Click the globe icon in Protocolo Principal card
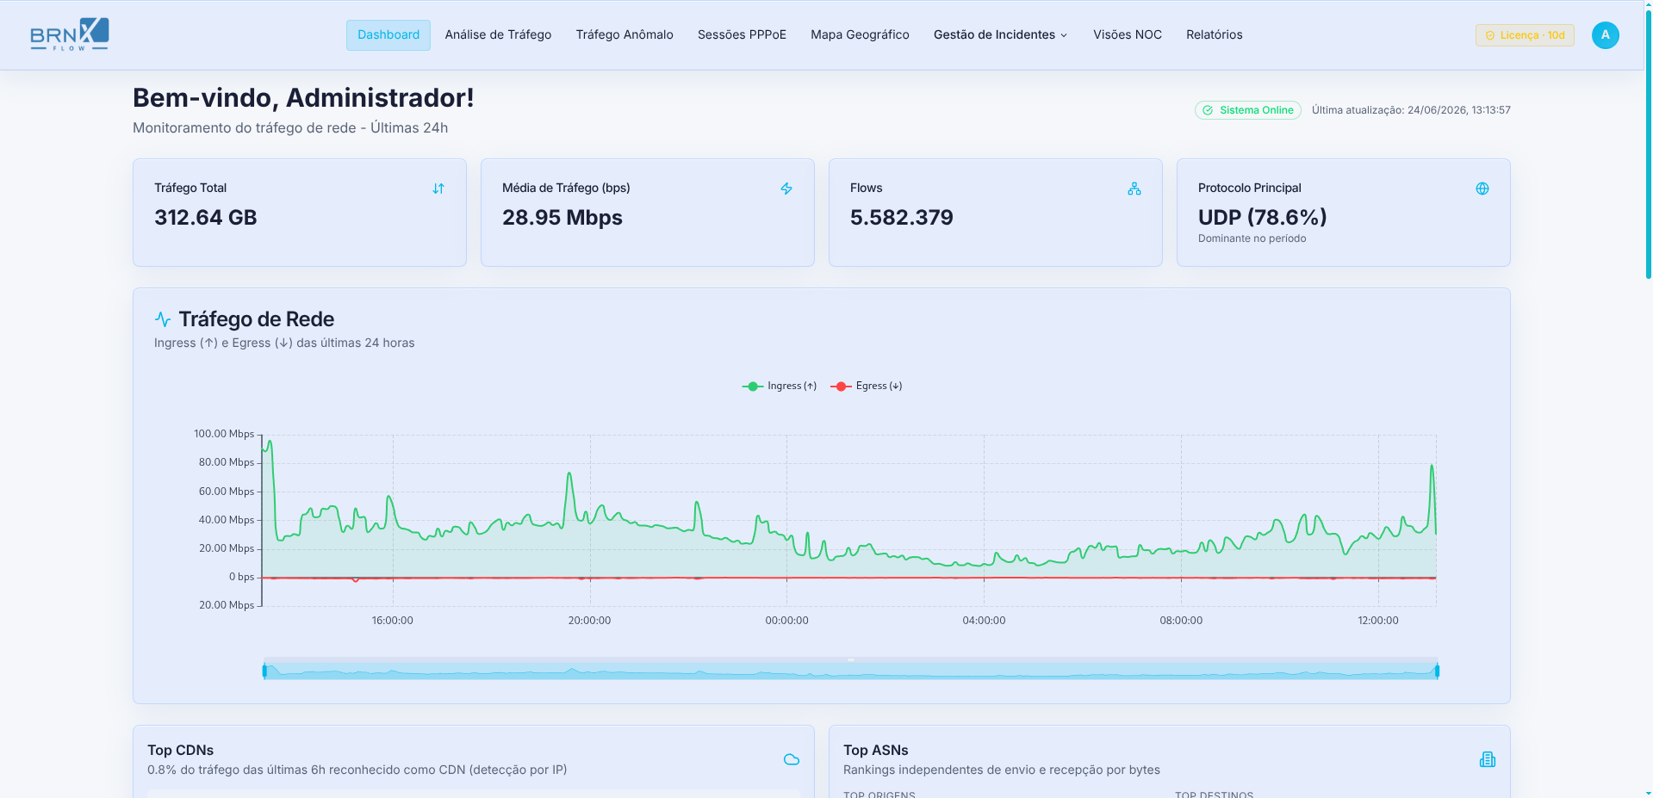The height and width of the screenshot is (798, 1653). coord(1482,189)
